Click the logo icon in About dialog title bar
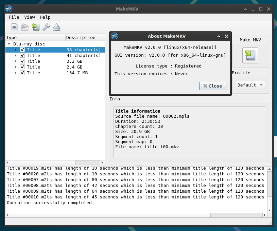Screen dimensions: 277x231 [115, 36]
